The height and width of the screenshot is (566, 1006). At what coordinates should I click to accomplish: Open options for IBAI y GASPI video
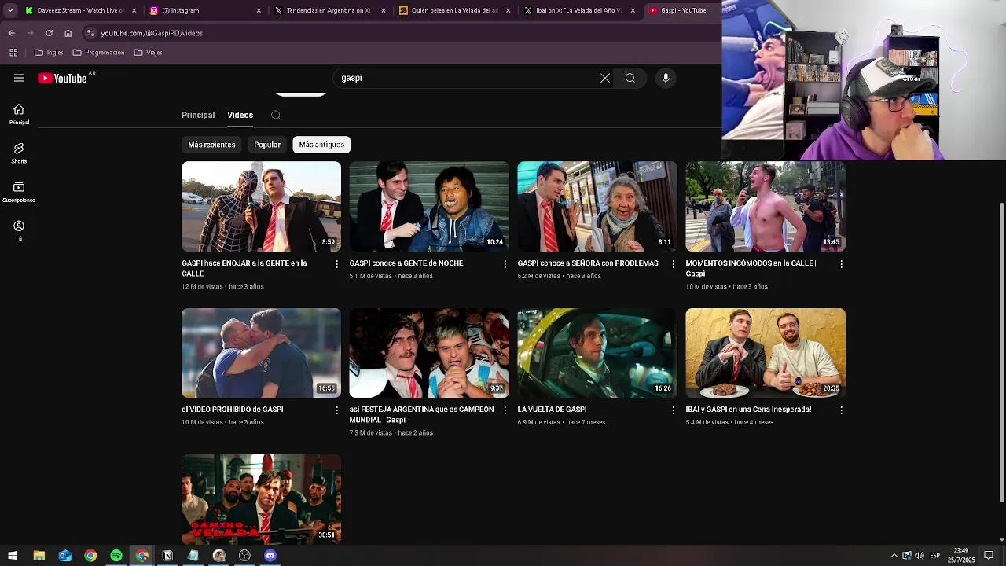841,410
